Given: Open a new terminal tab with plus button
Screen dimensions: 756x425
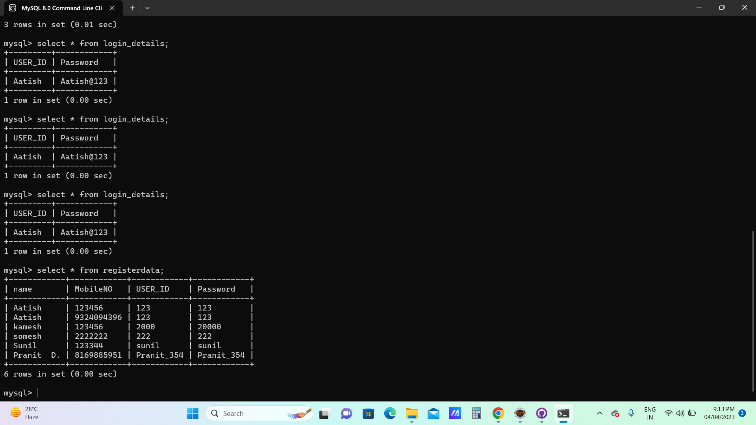Looking at the screenshot, I should pos(132,8).
